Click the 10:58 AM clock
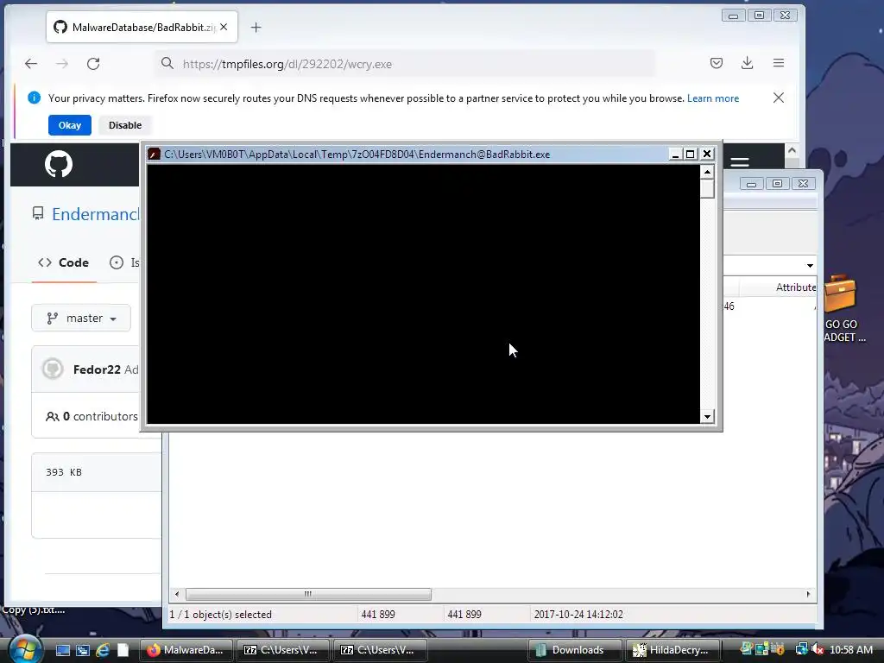Viewport: 884px width, 663px height. point(851,650)
